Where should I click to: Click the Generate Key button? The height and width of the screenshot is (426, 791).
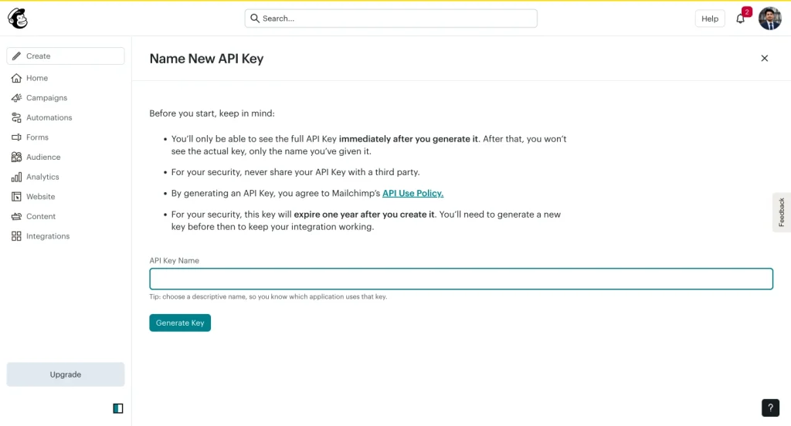(180, 323)
